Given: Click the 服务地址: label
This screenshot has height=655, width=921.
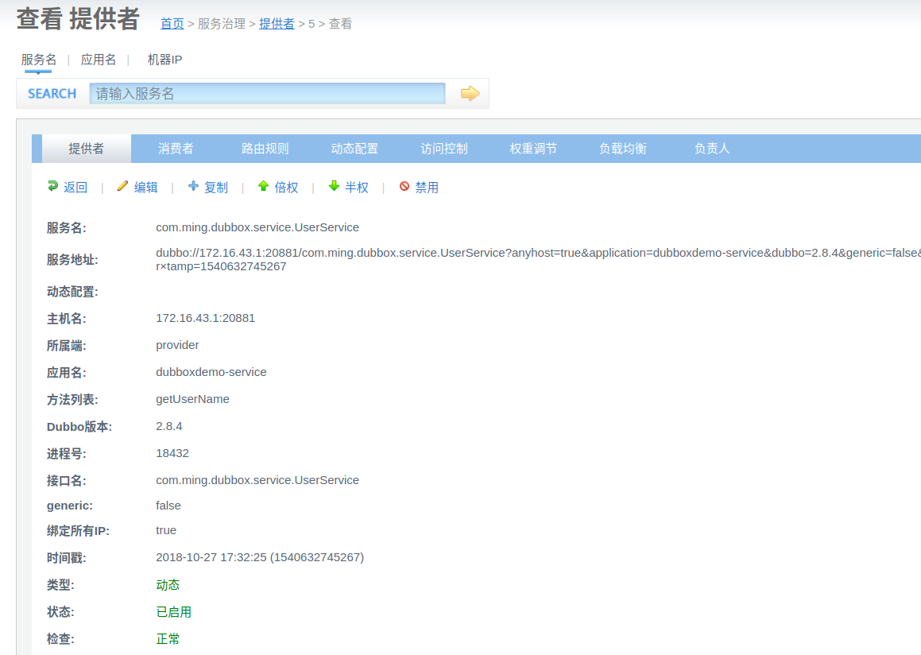Looking at the screenshot, I should [72, 260].
